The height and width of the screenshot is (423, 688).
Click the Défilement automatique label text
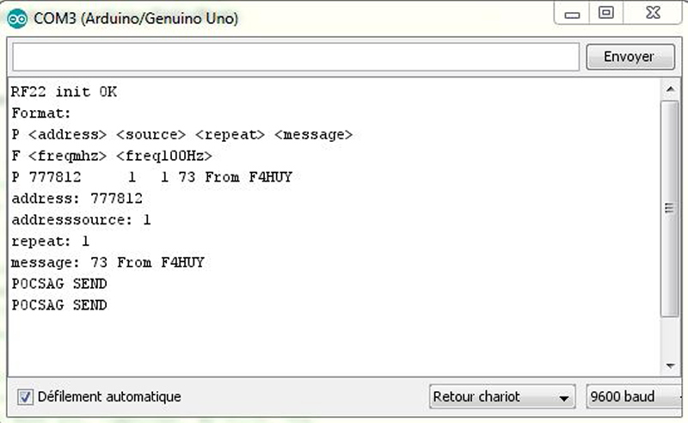click(x=109, y=396)
